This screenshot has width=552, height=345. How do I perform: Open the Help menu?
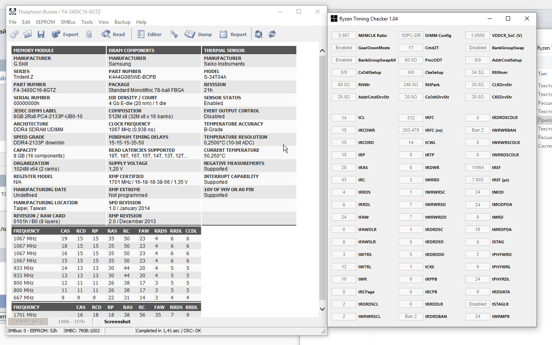[141, 22]
